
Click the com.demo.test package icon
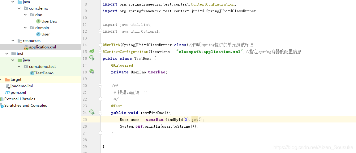point(26,67)
